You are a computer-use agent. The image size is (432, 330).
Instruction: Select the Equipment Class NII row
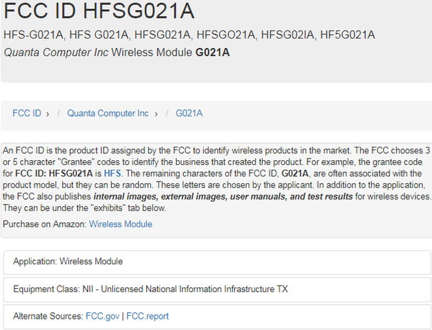217,290
